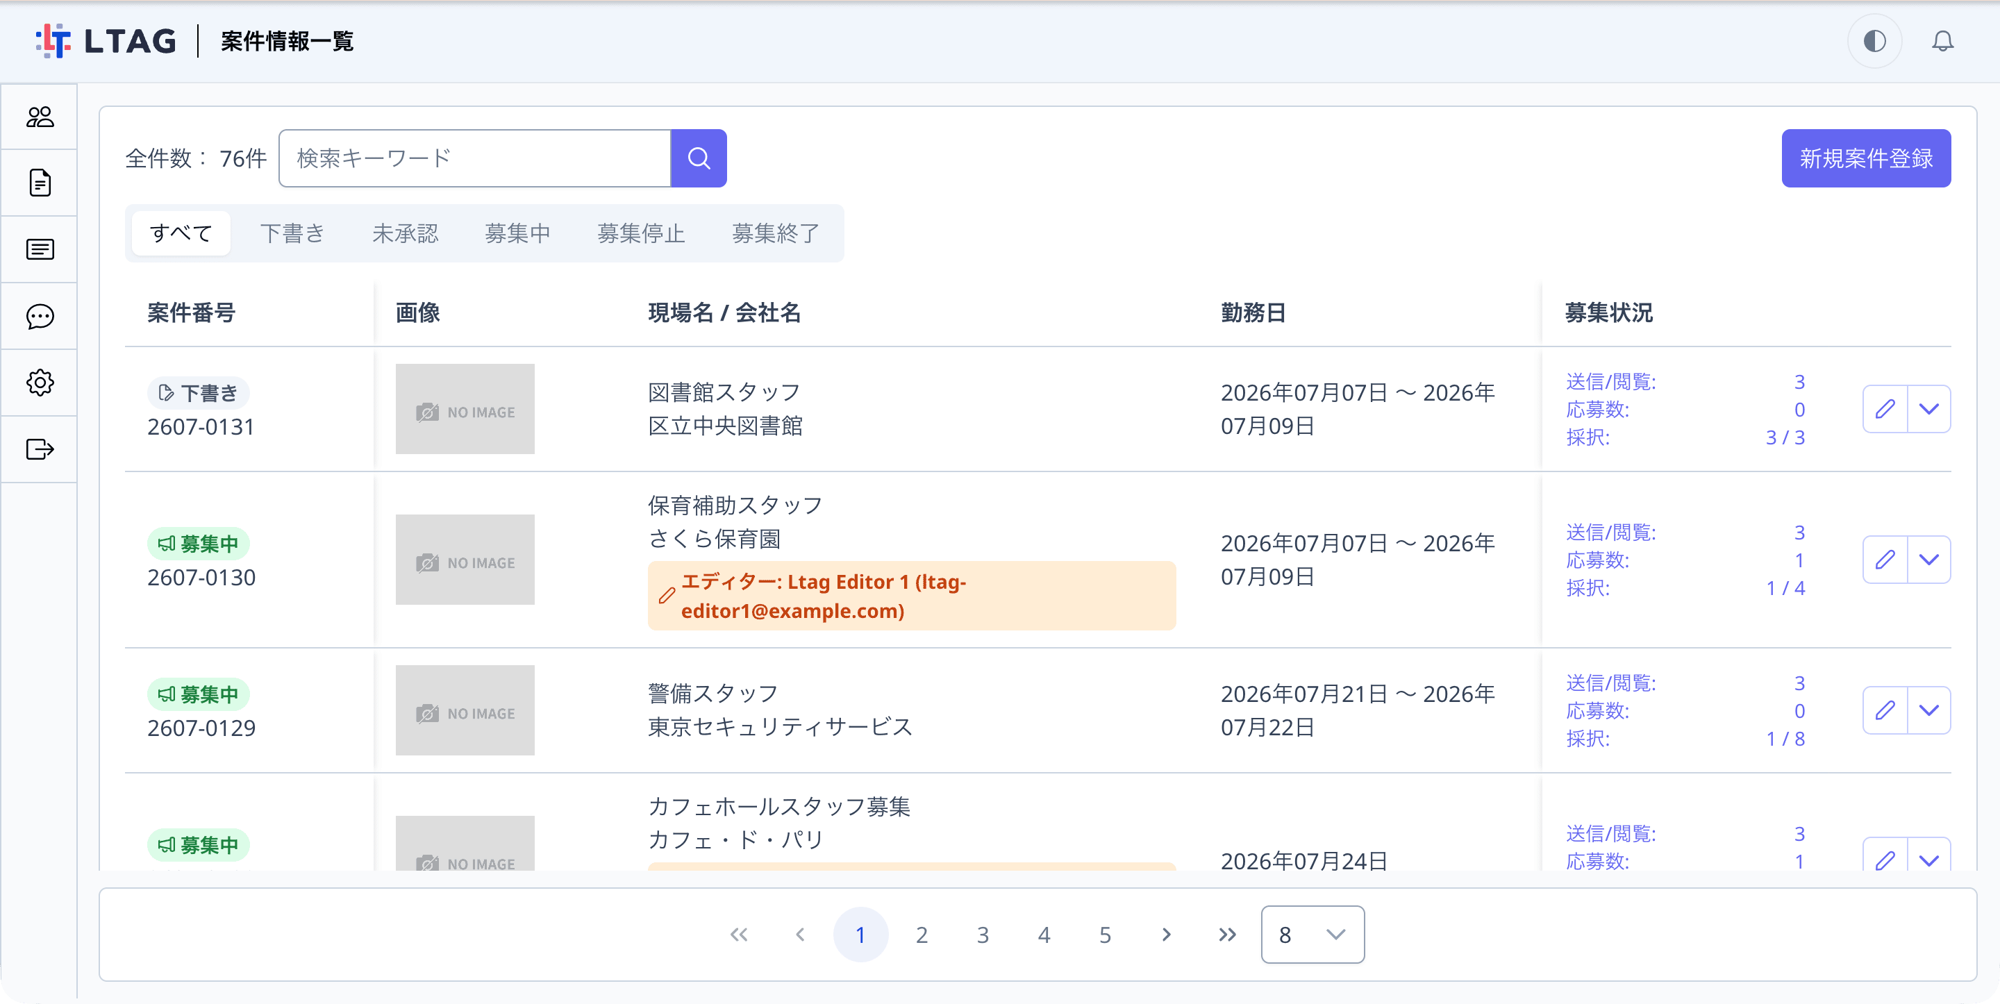The image size is (2000, 1004).
Task: Click the date 2026年07月24日
Action: click(x=1303, y=860)
